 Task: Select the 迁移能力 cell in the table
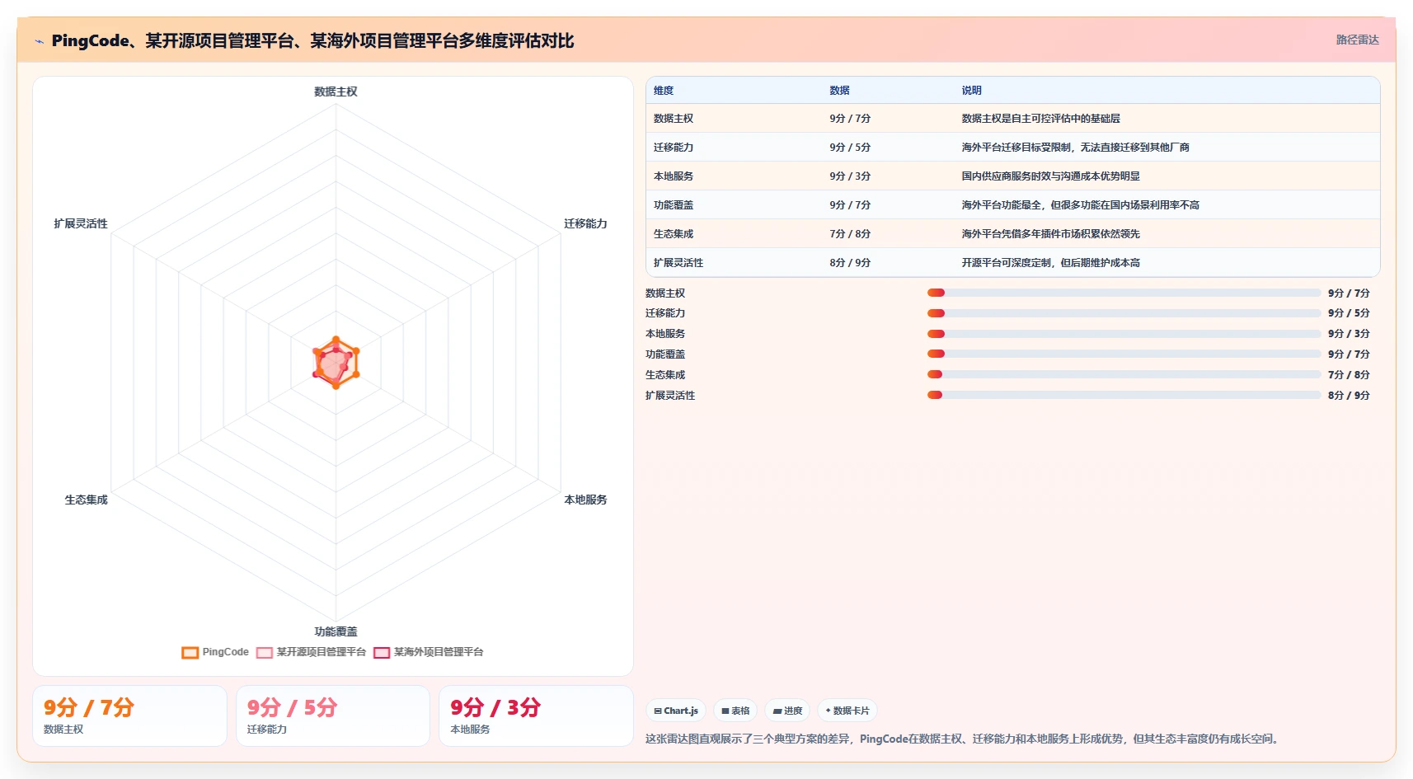point(674,148)
